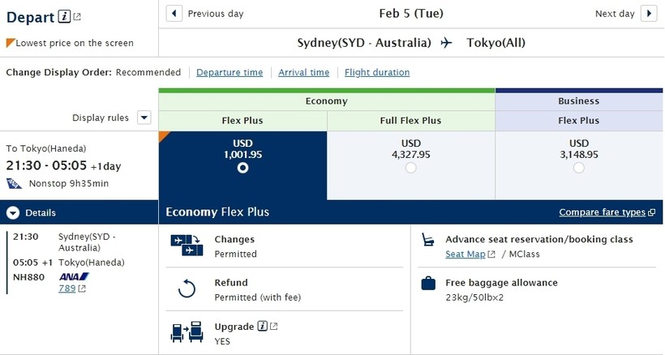This screenshot has height=355, width=665.
Task: Click the Changes permitted airplane icon
Action: pos(187,245)
